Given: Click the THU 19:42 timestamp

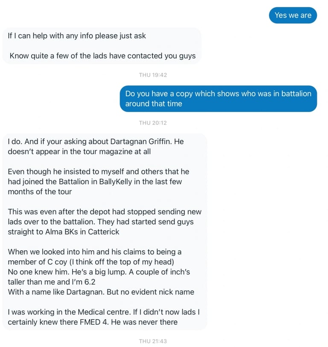Looking at the screenshot, I should point(153,75).
